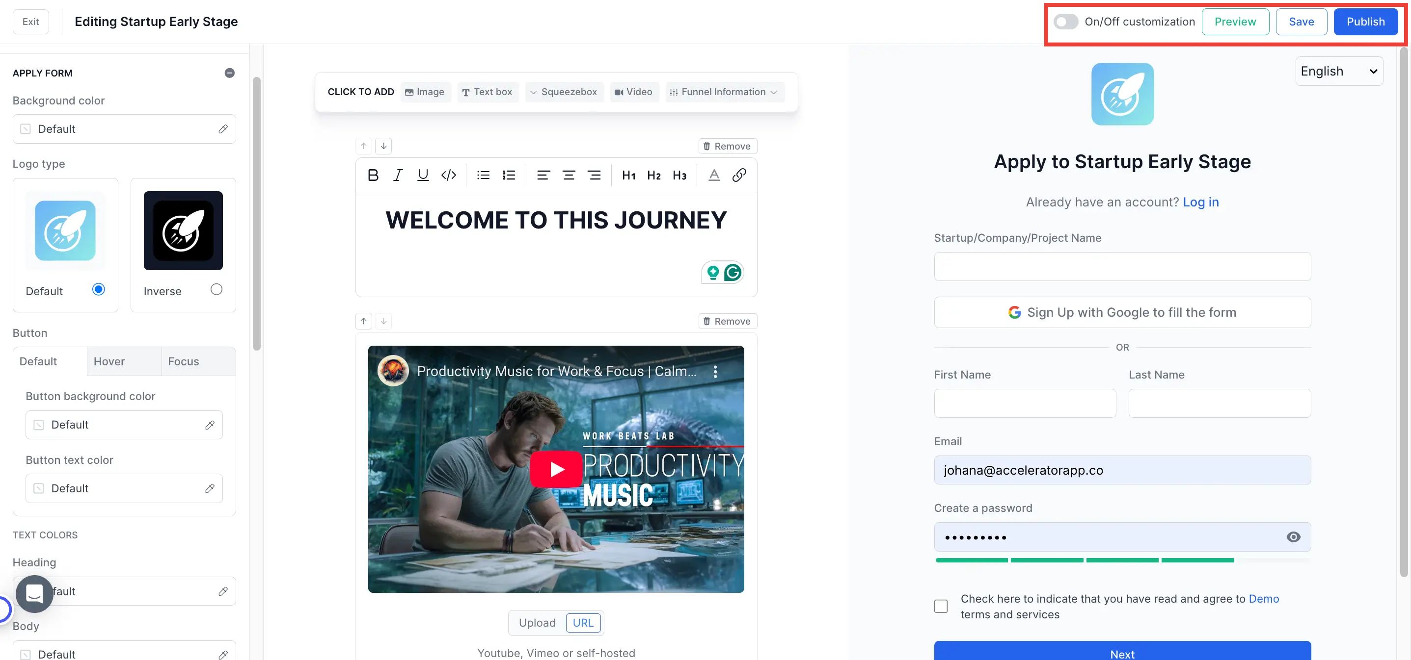The image size is (1411, 660).
Task: Collapse the Apply Form section
Action: pos(229,73)
